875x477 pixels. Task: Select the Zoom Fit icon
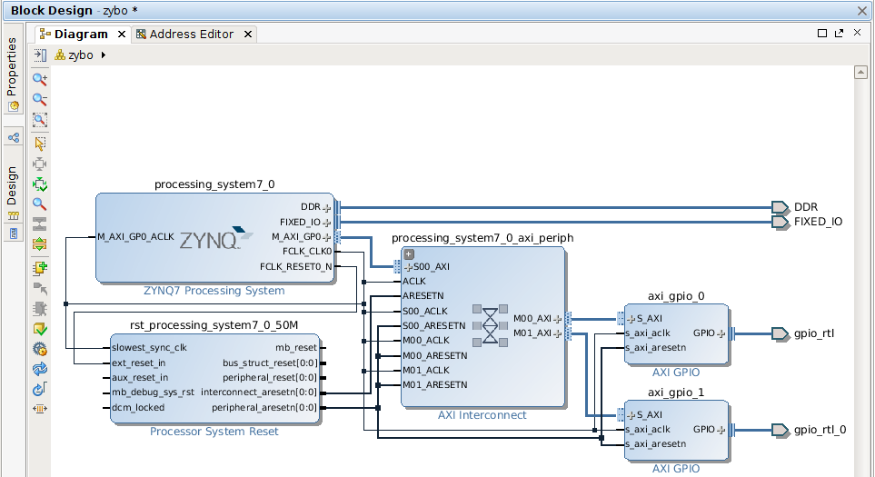pos(40,119)
